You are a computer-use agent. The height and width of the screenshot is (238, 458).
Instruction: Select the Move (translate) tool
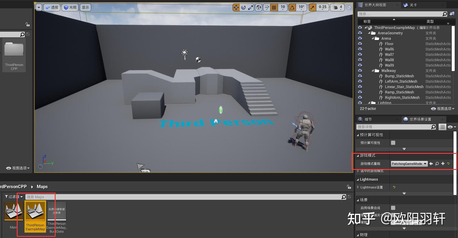[x=236, y=7]
